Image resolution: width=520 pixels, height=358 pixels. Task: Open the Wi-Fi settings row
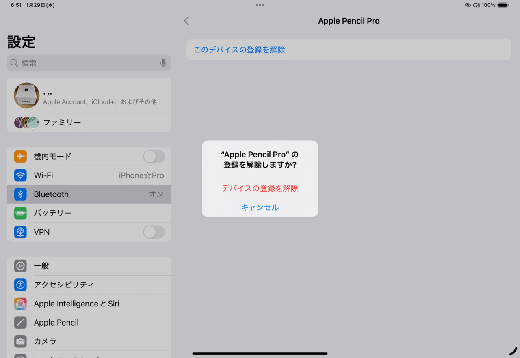[89, 175]
